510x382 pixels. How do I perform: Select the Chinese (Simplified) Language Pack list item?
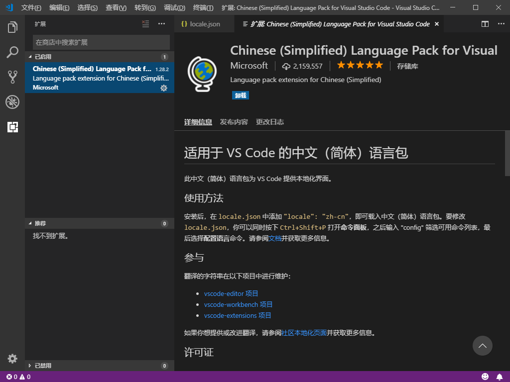point(100,78)
